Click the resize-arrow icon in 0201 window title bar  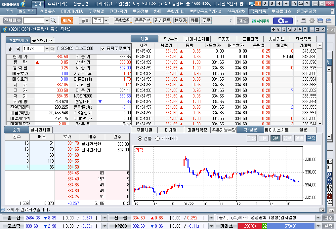tap(289, 29)
